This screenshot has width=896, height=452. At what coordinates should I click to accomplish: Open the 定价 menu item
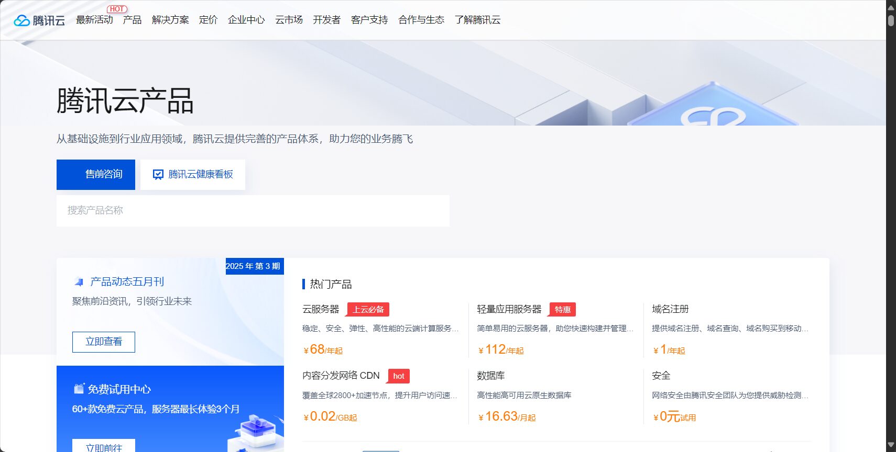click(x=208, y=20)
